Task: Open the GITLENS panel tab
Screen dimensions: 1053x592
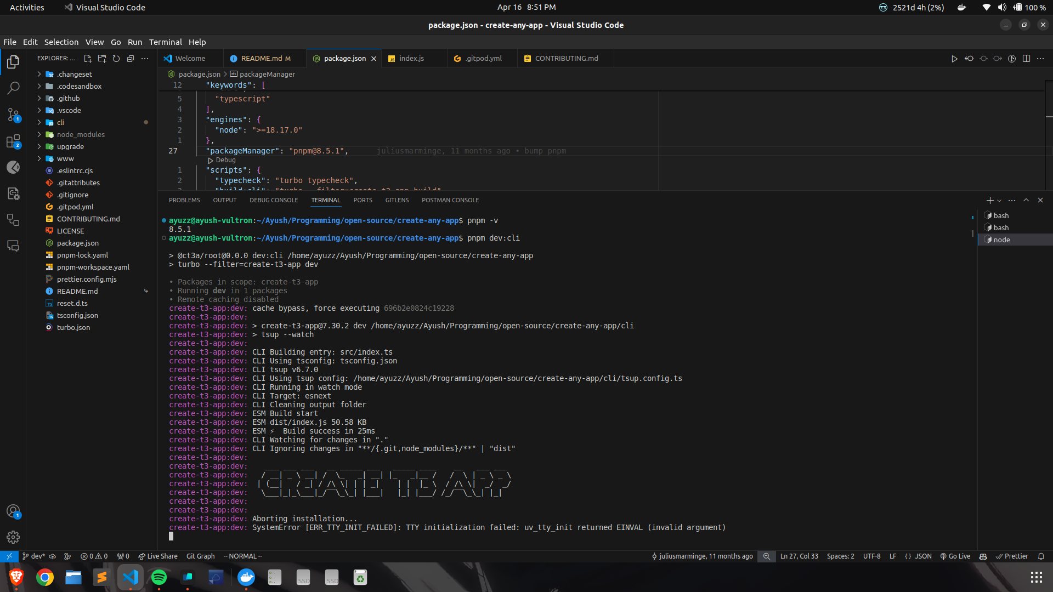Action: tap(397, 200)
